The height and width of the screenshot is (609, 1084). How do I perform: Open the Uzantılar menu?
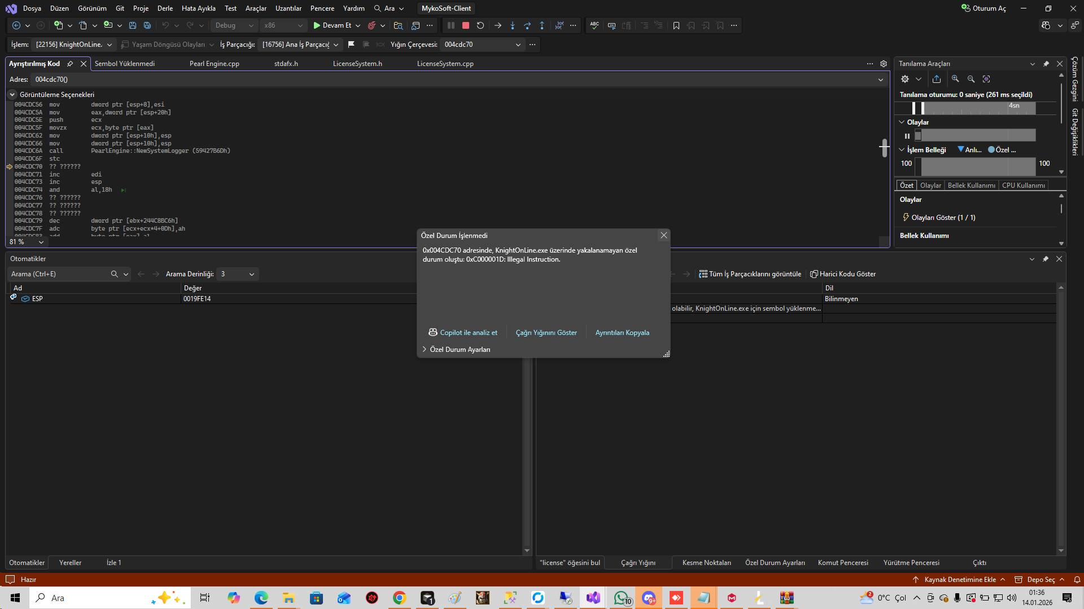(289, 8)
